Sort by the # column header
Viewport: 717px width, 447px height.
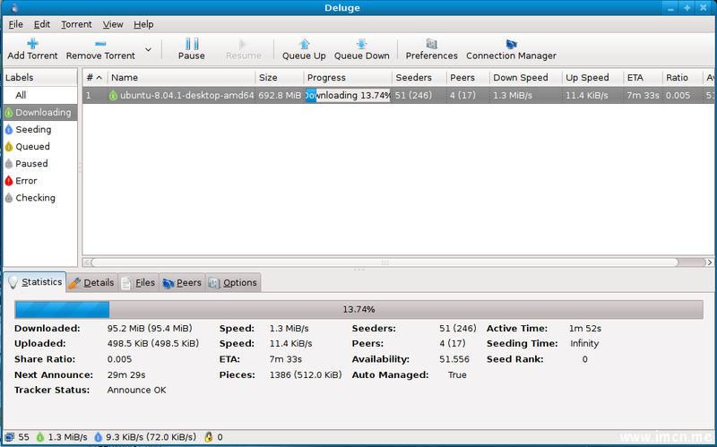point(95,77)
